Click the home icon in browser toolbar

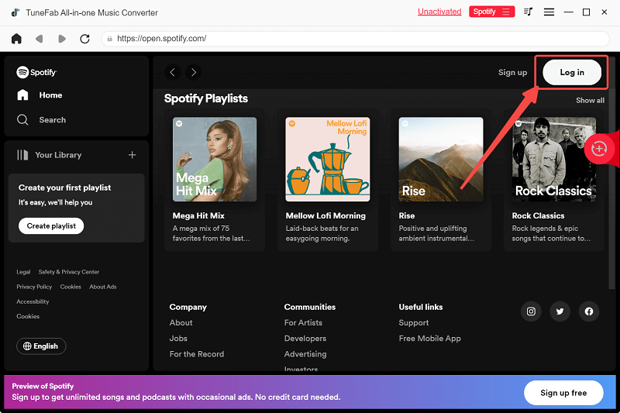16,39
